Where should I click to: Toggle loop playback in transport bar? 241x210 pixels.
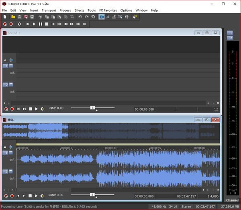click(19, 24)
